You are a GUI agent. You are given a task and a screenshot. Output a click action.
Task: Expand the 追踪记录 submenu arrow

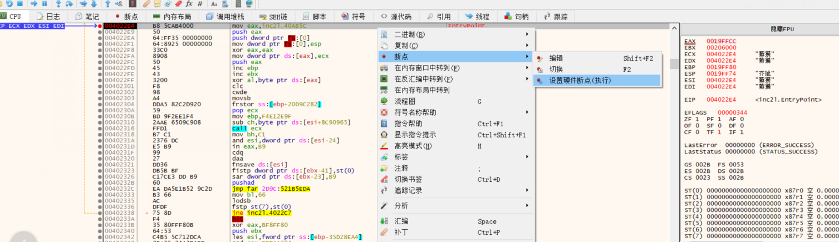(x=527, y=190)
